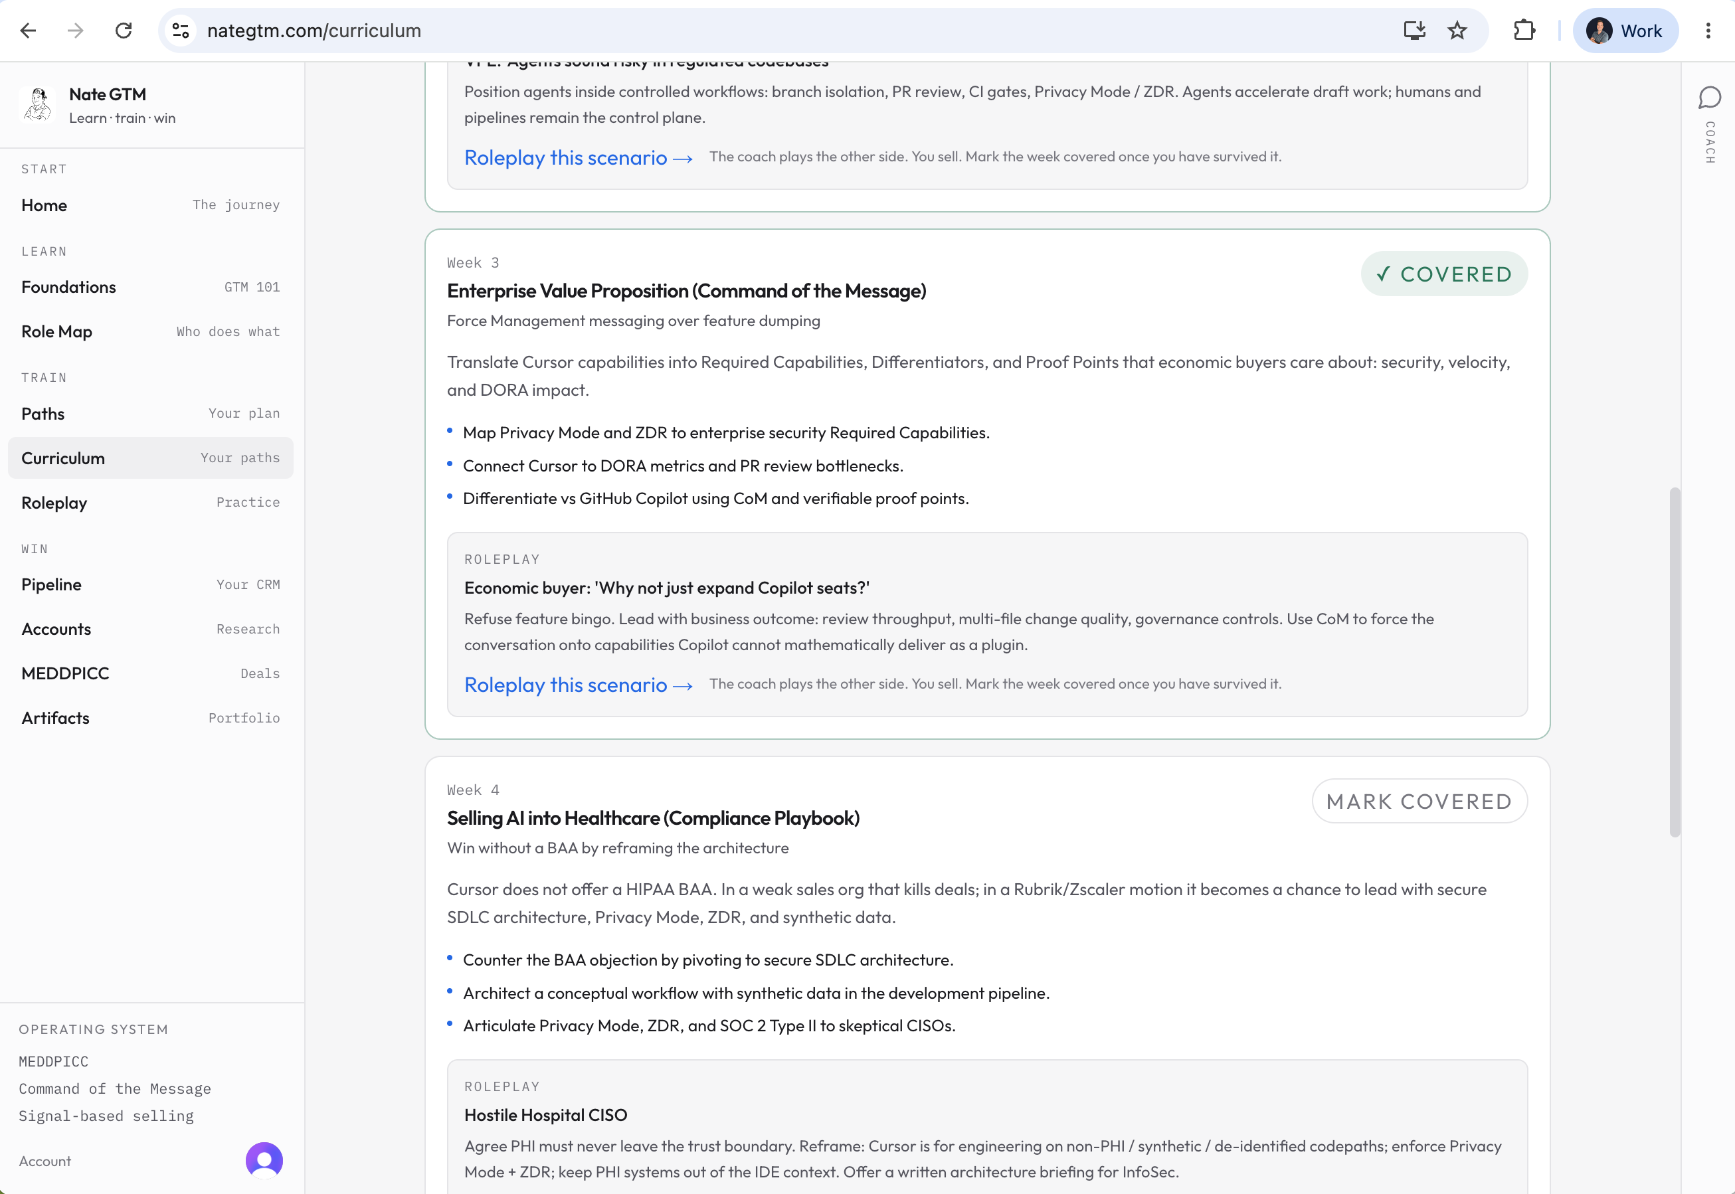Open the browser extensions menu
This screenshot has height=1194, width=1735.
(x=1524, y=31)
